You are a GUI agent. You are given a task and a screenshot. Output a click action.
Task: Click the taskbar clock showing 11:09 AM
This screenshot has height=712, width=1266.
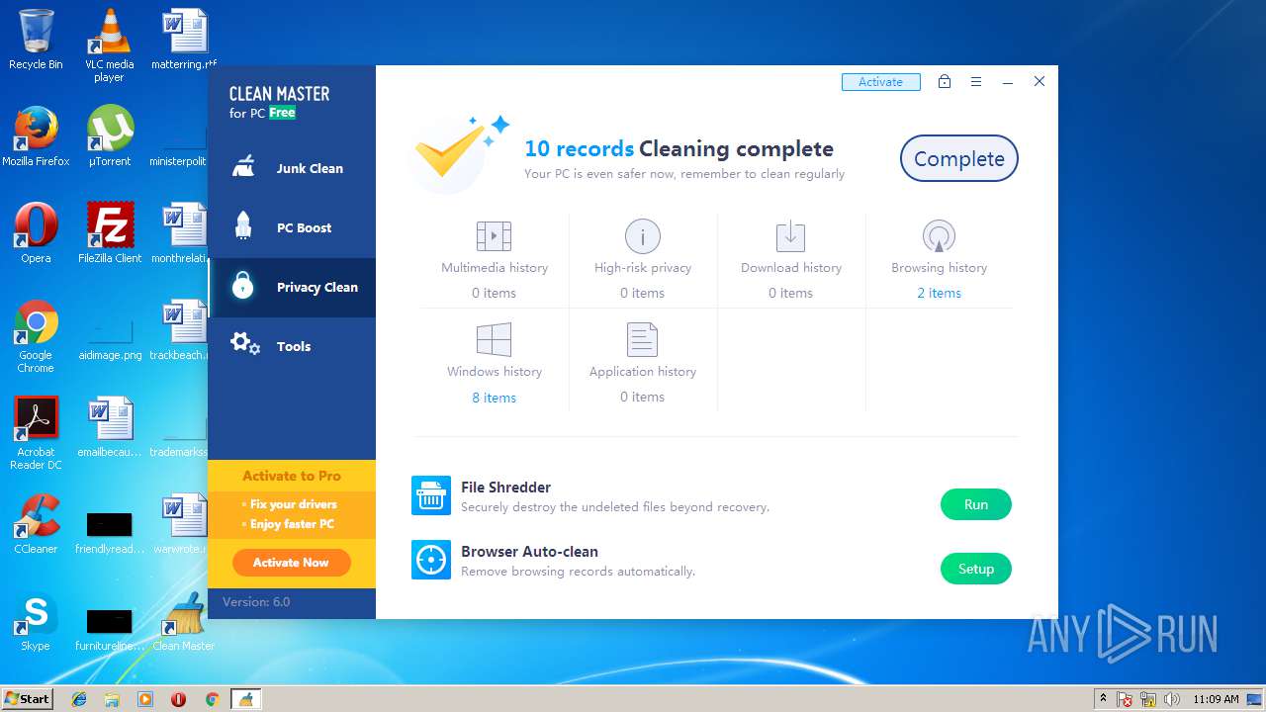point(1216,699)
